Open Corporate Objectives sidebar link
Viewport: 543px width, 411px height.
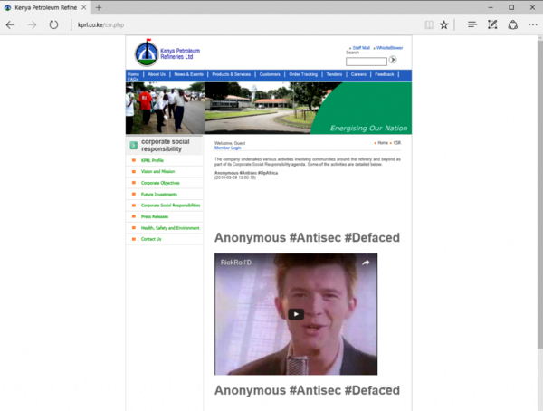(160, 183)
